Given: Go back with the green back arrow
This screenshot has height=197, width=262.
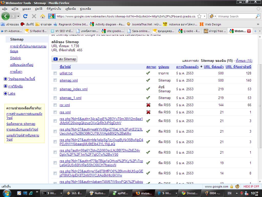Looking at the screenshot, I should click(x=6, y=16).
